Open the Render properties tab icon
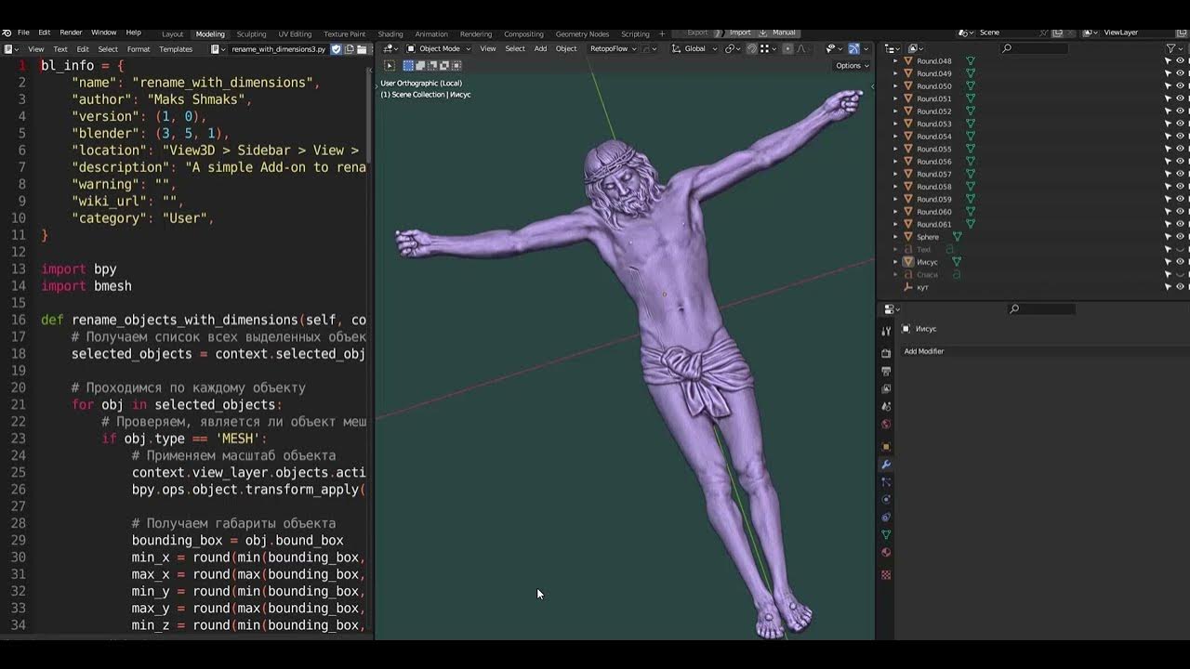 886,353
